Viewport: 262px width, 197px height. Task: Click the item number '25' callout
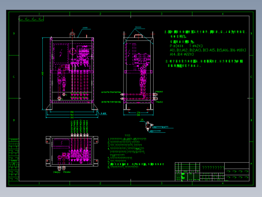coord(142,120)
